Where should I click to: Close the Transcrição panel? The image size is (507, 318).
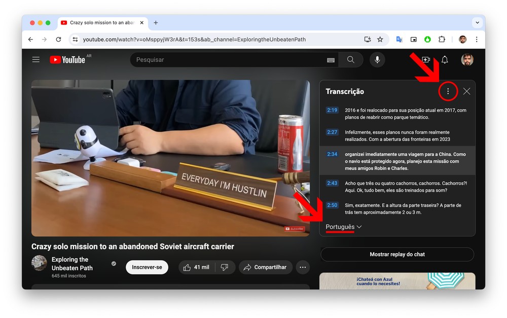tap(466, 91)
